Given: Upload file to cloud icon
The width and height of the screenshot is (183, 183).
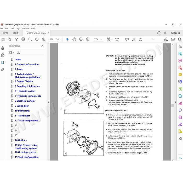Looking at the screenshot, I should pyautogui.click(x=16, y=39).
